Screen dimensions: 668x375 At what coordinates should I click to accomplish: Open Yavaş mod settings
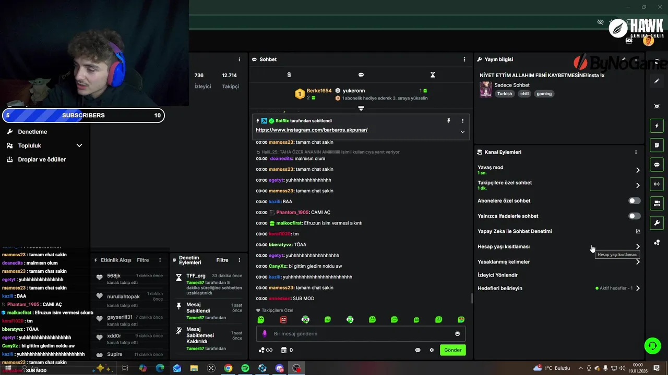click(x=558, y=170)
